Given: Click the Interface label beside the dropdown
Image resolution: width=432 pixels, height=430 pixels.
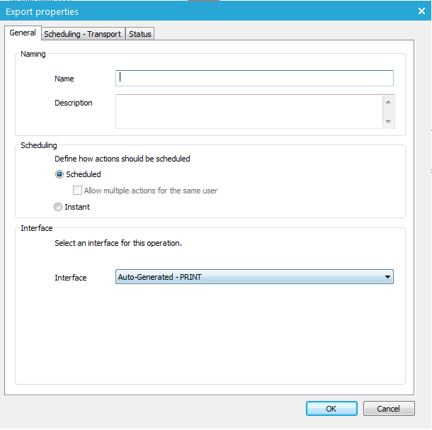Looking at the screenshot, I should 71,278.
